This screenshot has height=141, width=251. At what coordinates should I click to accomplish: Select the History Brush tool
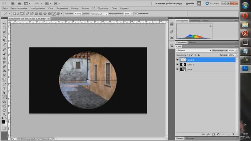4,62
